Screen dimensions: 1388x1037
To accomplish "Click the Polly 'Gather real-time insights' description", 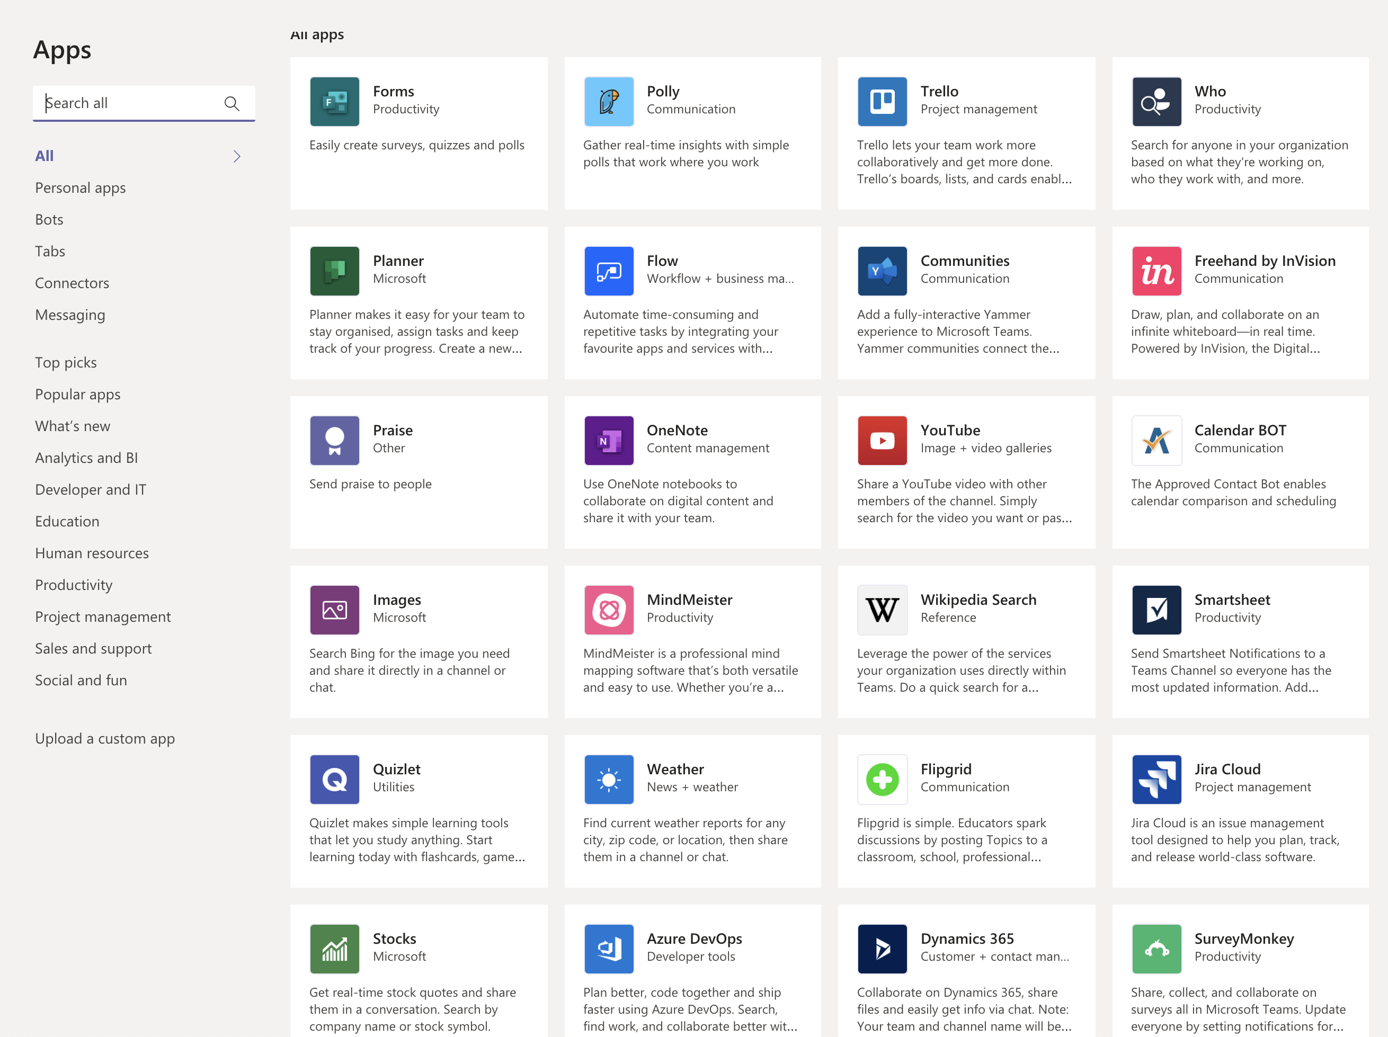I will (x=686, y=154).
